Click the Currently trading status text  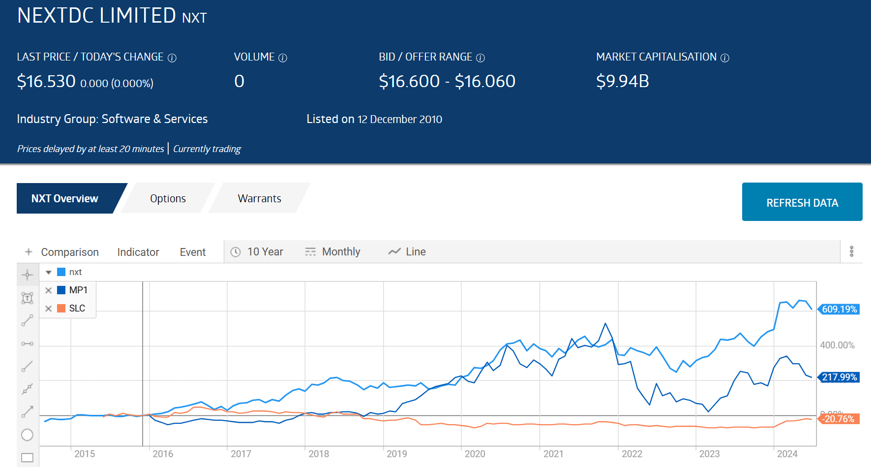207,149
